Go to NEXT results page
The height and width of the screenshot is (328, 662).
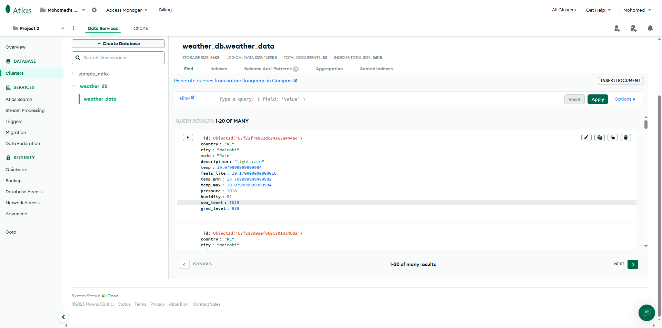tap(633, 264)
